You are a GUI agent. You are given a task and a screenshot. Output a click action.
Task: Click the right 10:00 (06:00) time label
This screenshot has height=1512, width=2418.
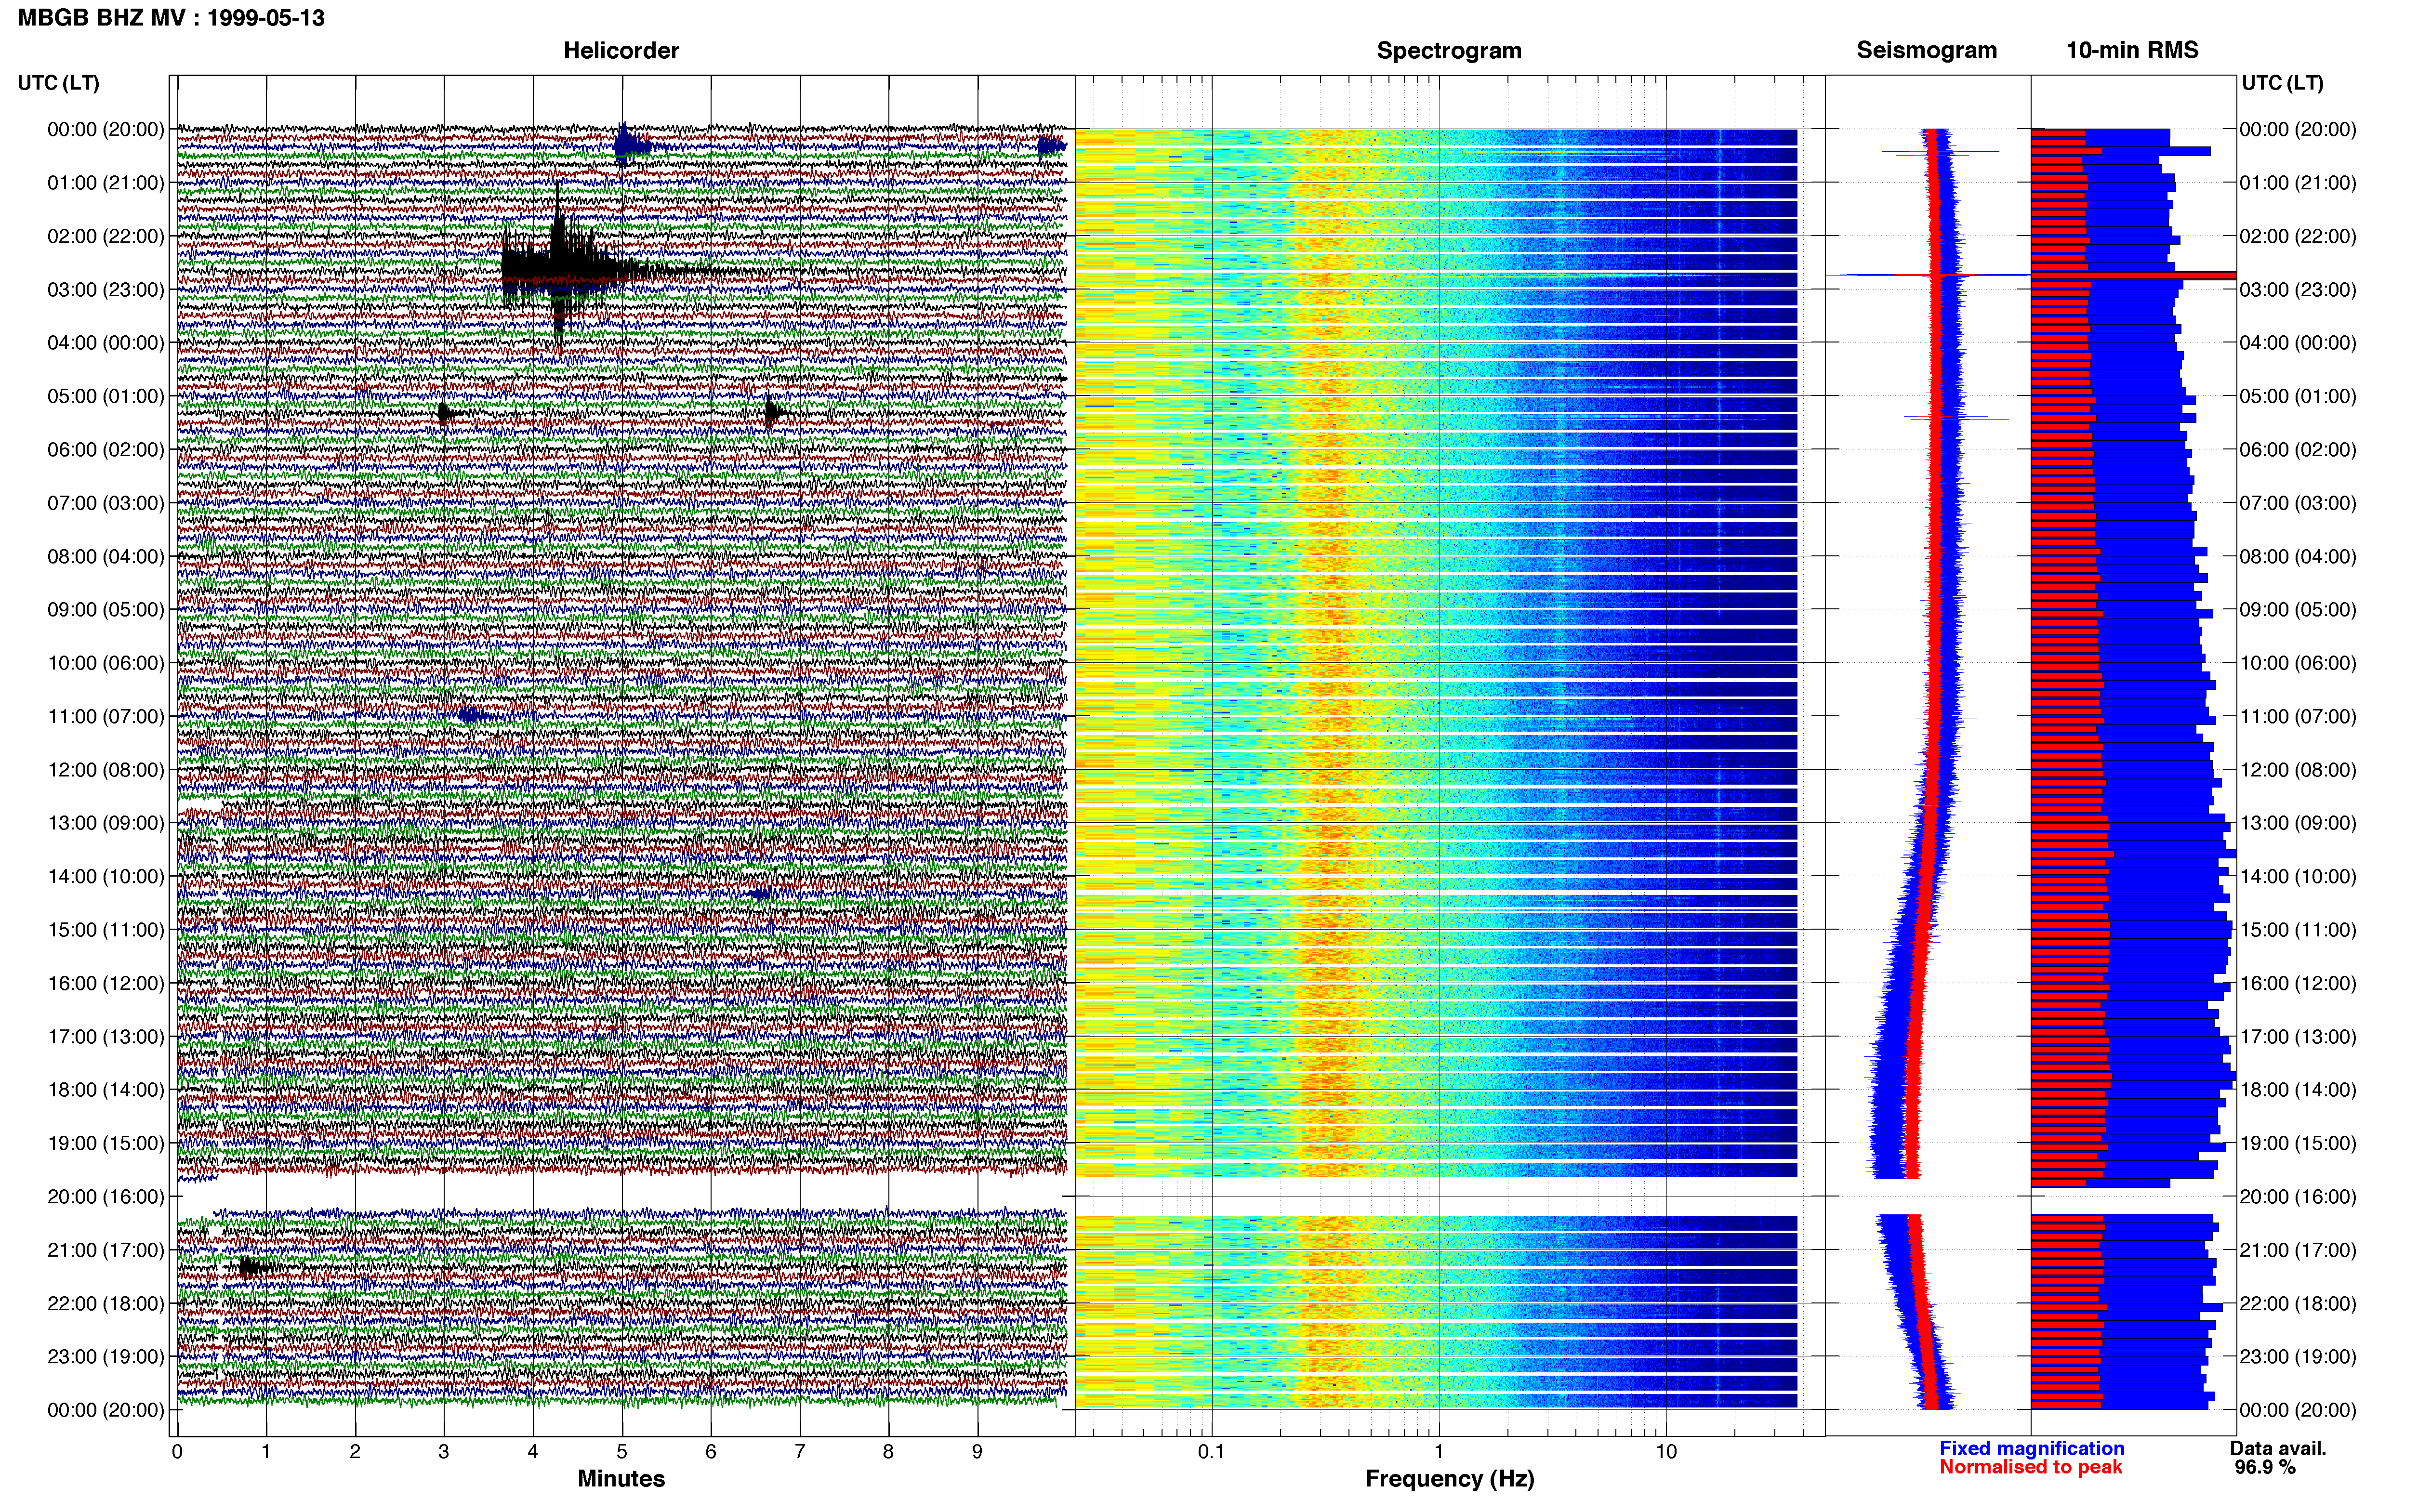click(2298, 663)
